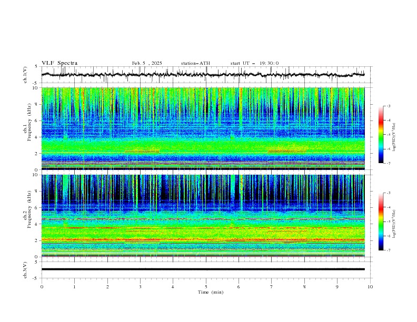Click the 'ch.3(V)' waveform axis label
This screenshot has height=322, width=417.
click(25, 270)
